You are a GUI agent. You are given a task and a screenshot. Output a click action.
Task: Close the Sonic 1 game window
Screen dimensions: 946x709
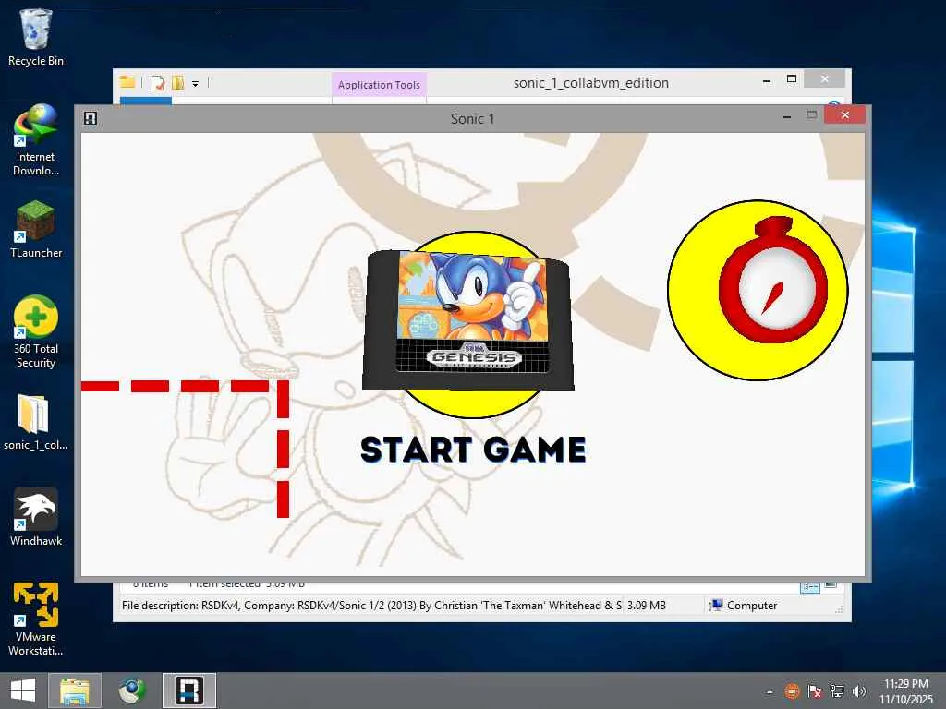[844, 114]
